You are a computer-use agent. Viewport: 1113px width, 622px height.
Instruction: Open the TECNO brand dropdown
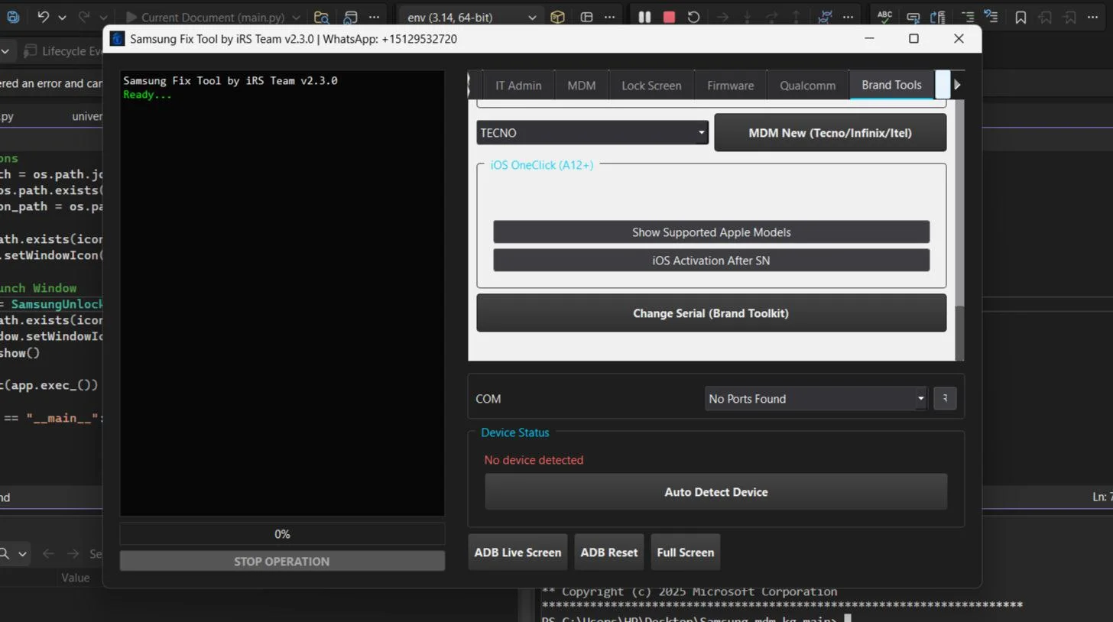coord(592,132)
